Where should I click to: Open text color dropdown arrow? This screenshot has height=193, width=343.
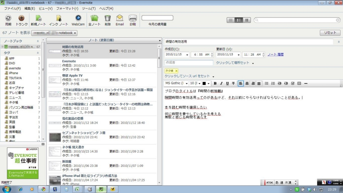pos(208,83)
